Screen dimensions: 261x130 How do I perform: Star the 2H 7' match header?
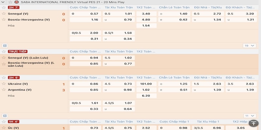(4, 7)
